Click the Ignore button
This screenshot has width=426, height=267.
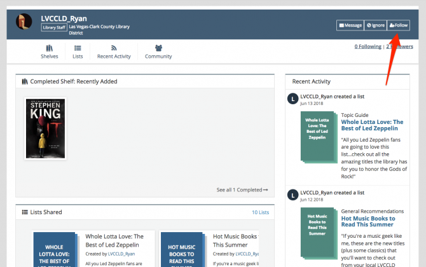coord(375,25)
